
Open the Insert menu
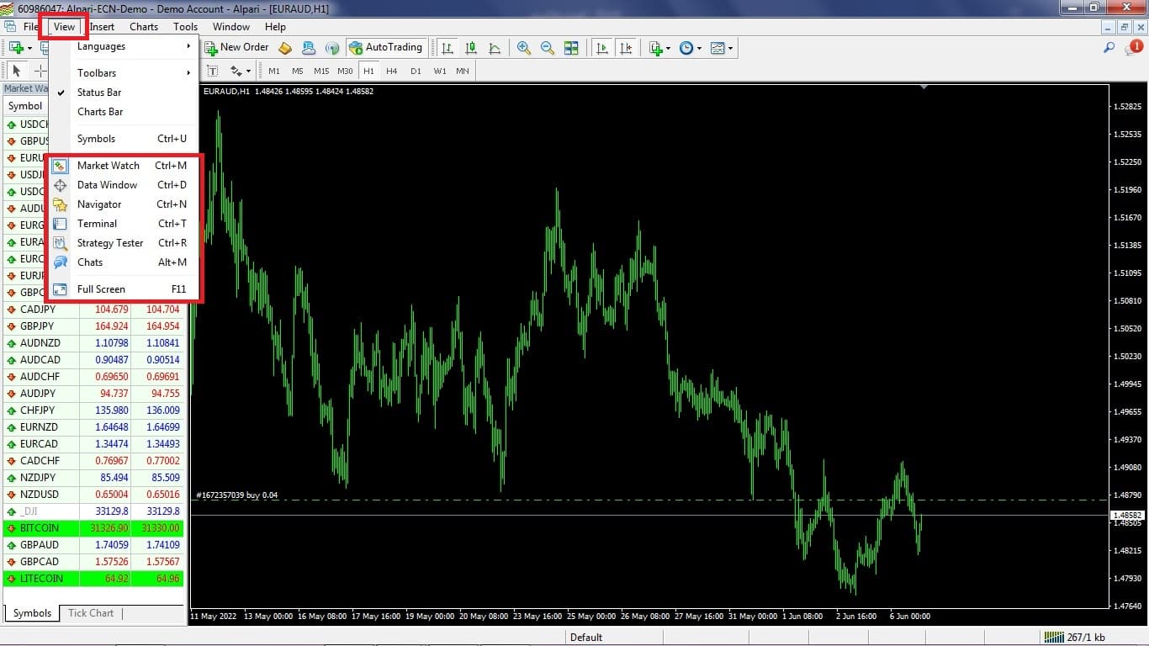coord(103,27)
